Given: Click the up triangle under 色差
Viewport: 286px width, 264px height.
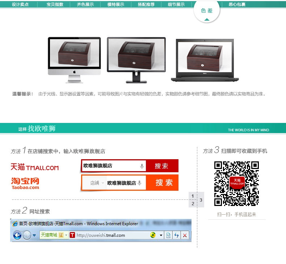Looking at the screenshot, I should pos(207,19).
